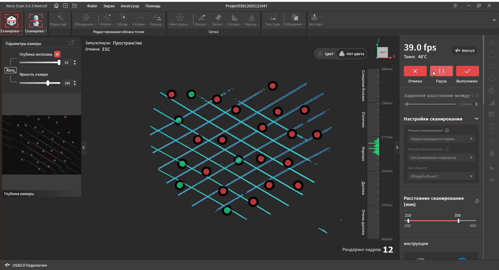Viewport: 499px width, 270px height.
Task: Click the Home icon in title bar
Action: pyautogui.click(x=56, y=6)
